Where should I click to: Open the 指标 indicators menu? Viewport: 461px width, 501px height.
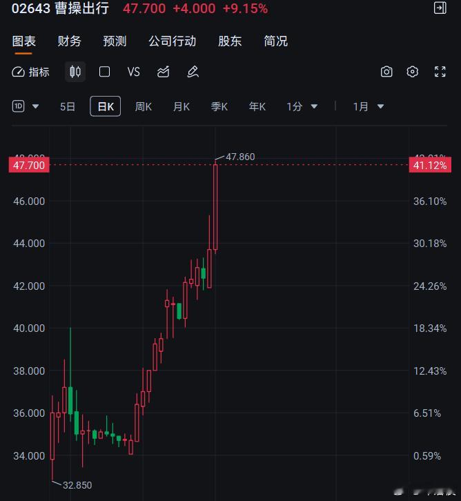(x=30, y=72)
